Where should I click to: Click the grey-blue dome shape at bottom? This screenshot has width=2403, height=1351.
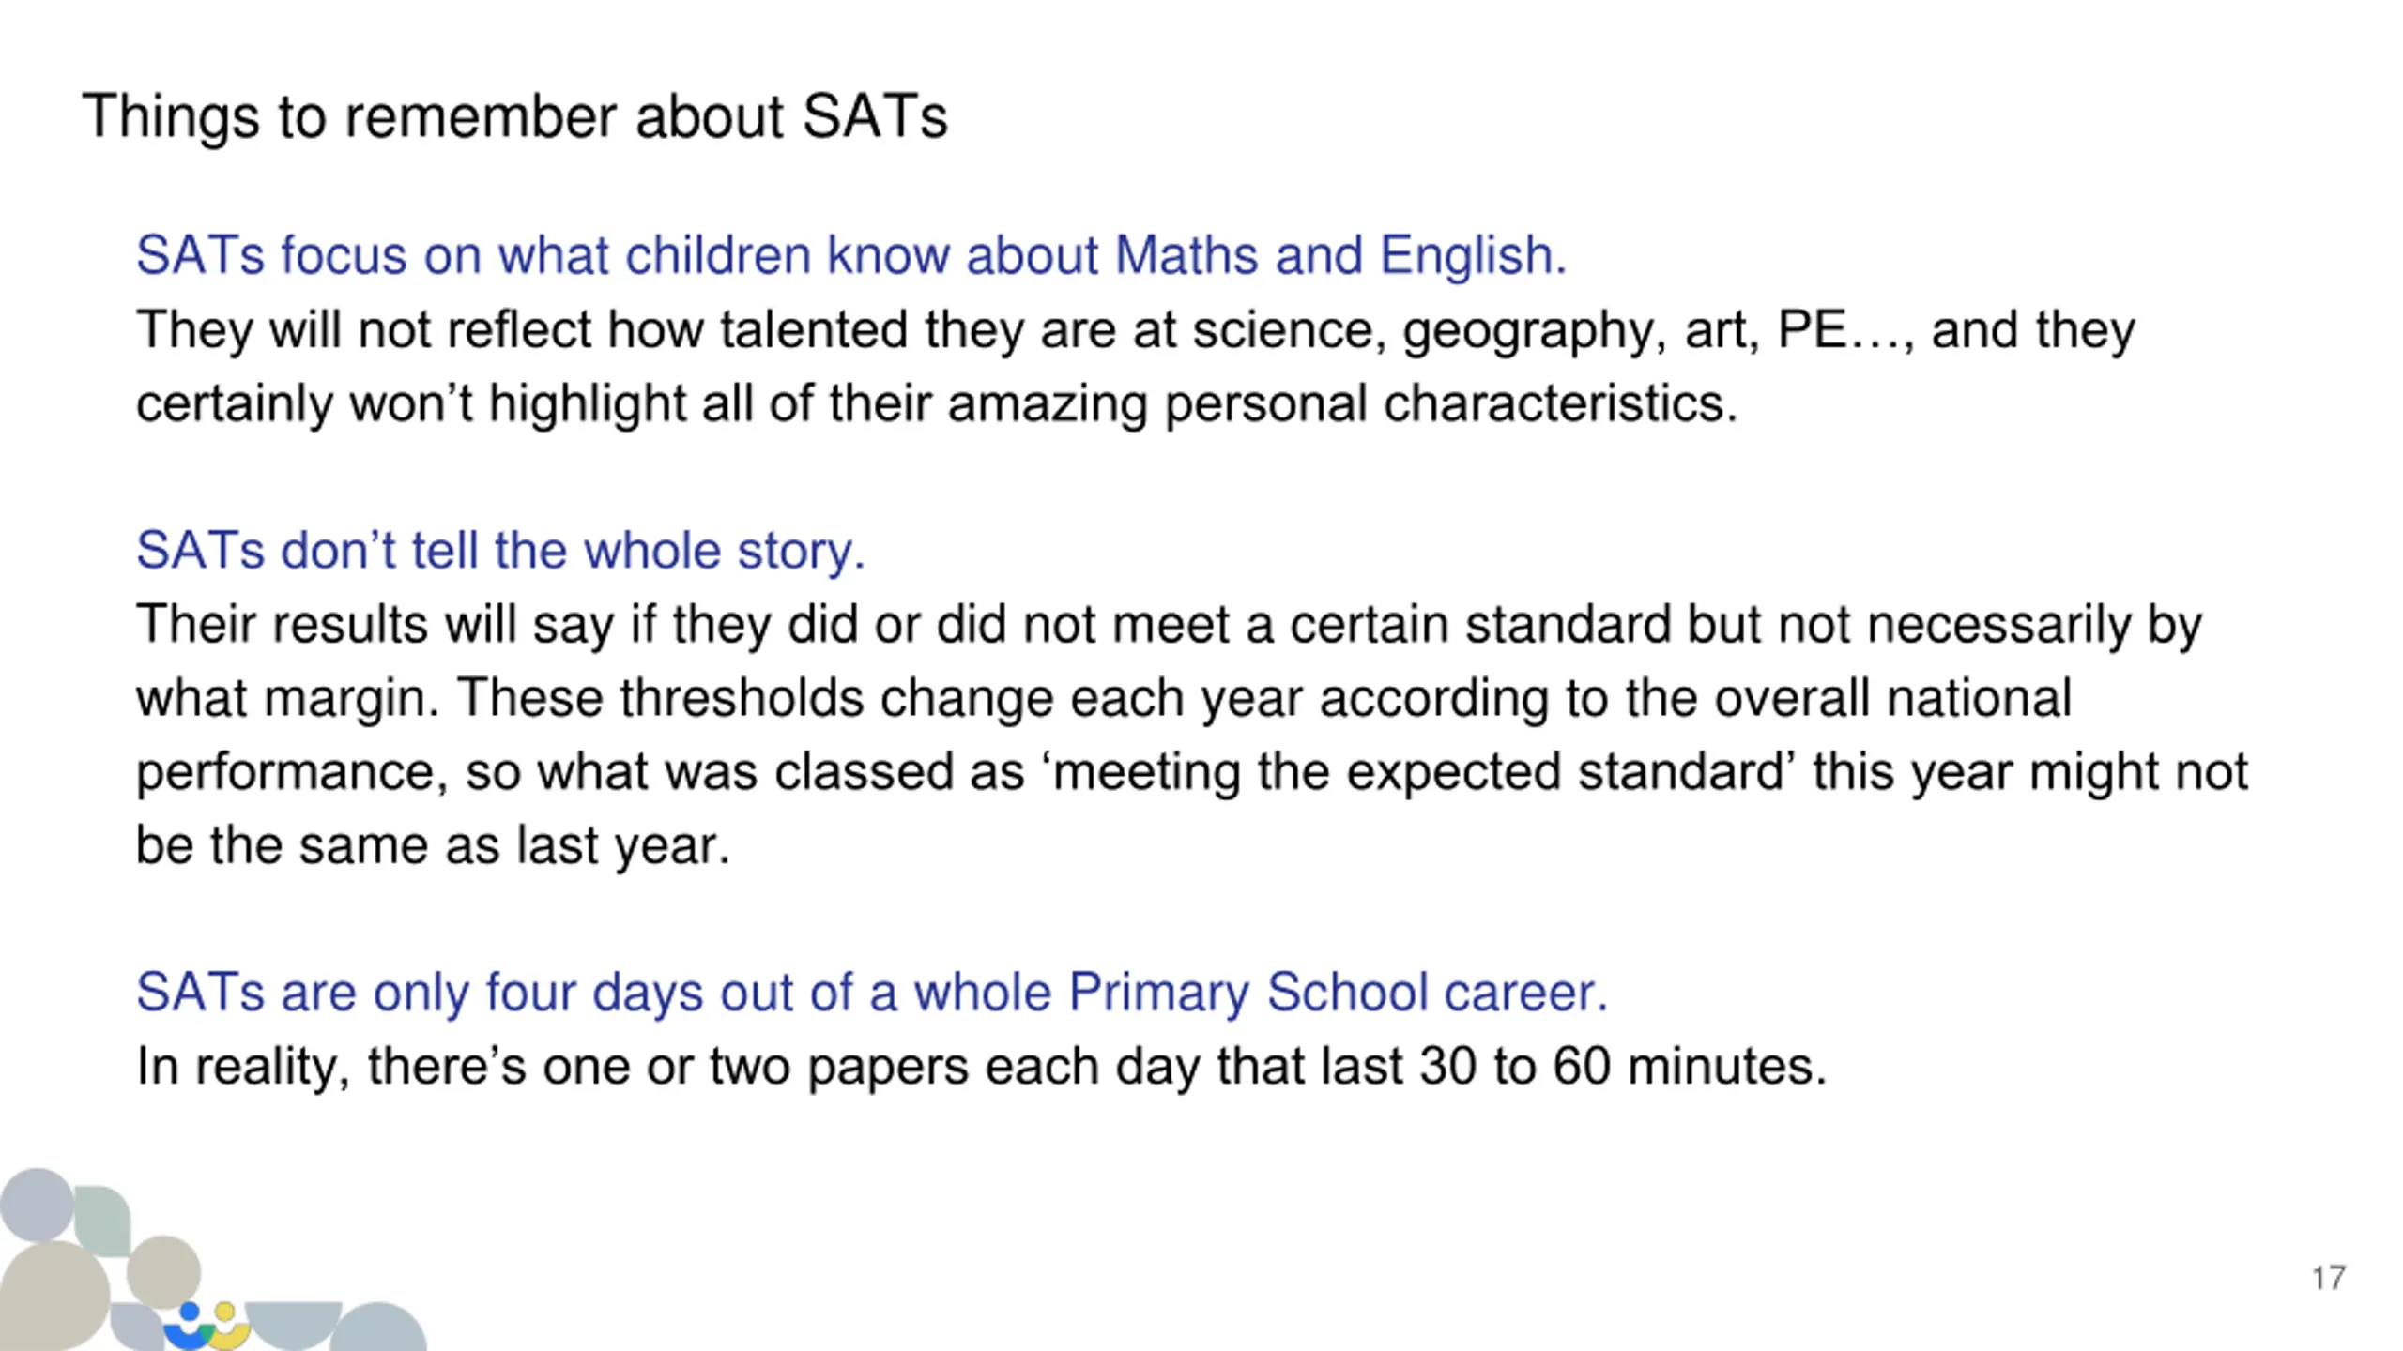click(378, 1327)
